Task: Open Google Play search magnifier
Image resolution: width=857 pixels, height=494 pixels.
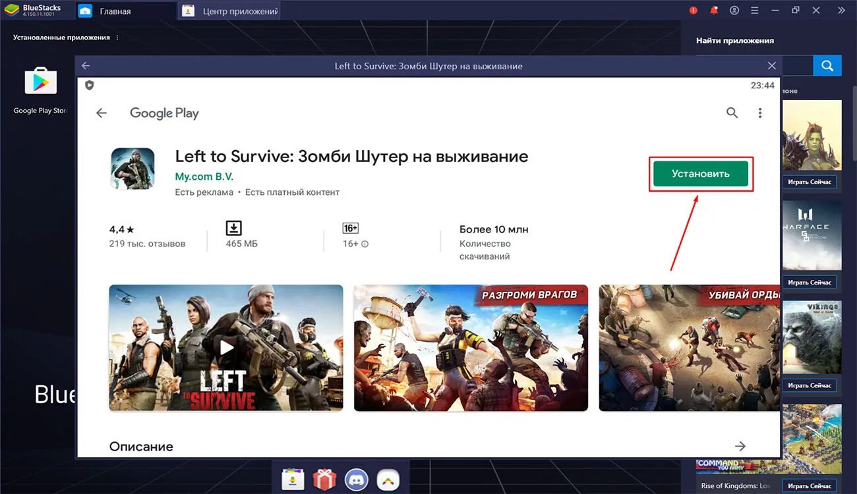Action: [x=732, y=113]
